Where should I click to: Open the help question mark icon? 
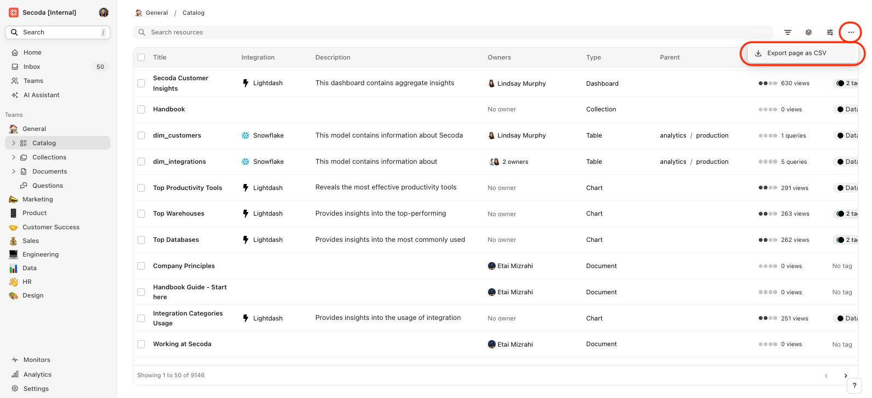point(854,385)
